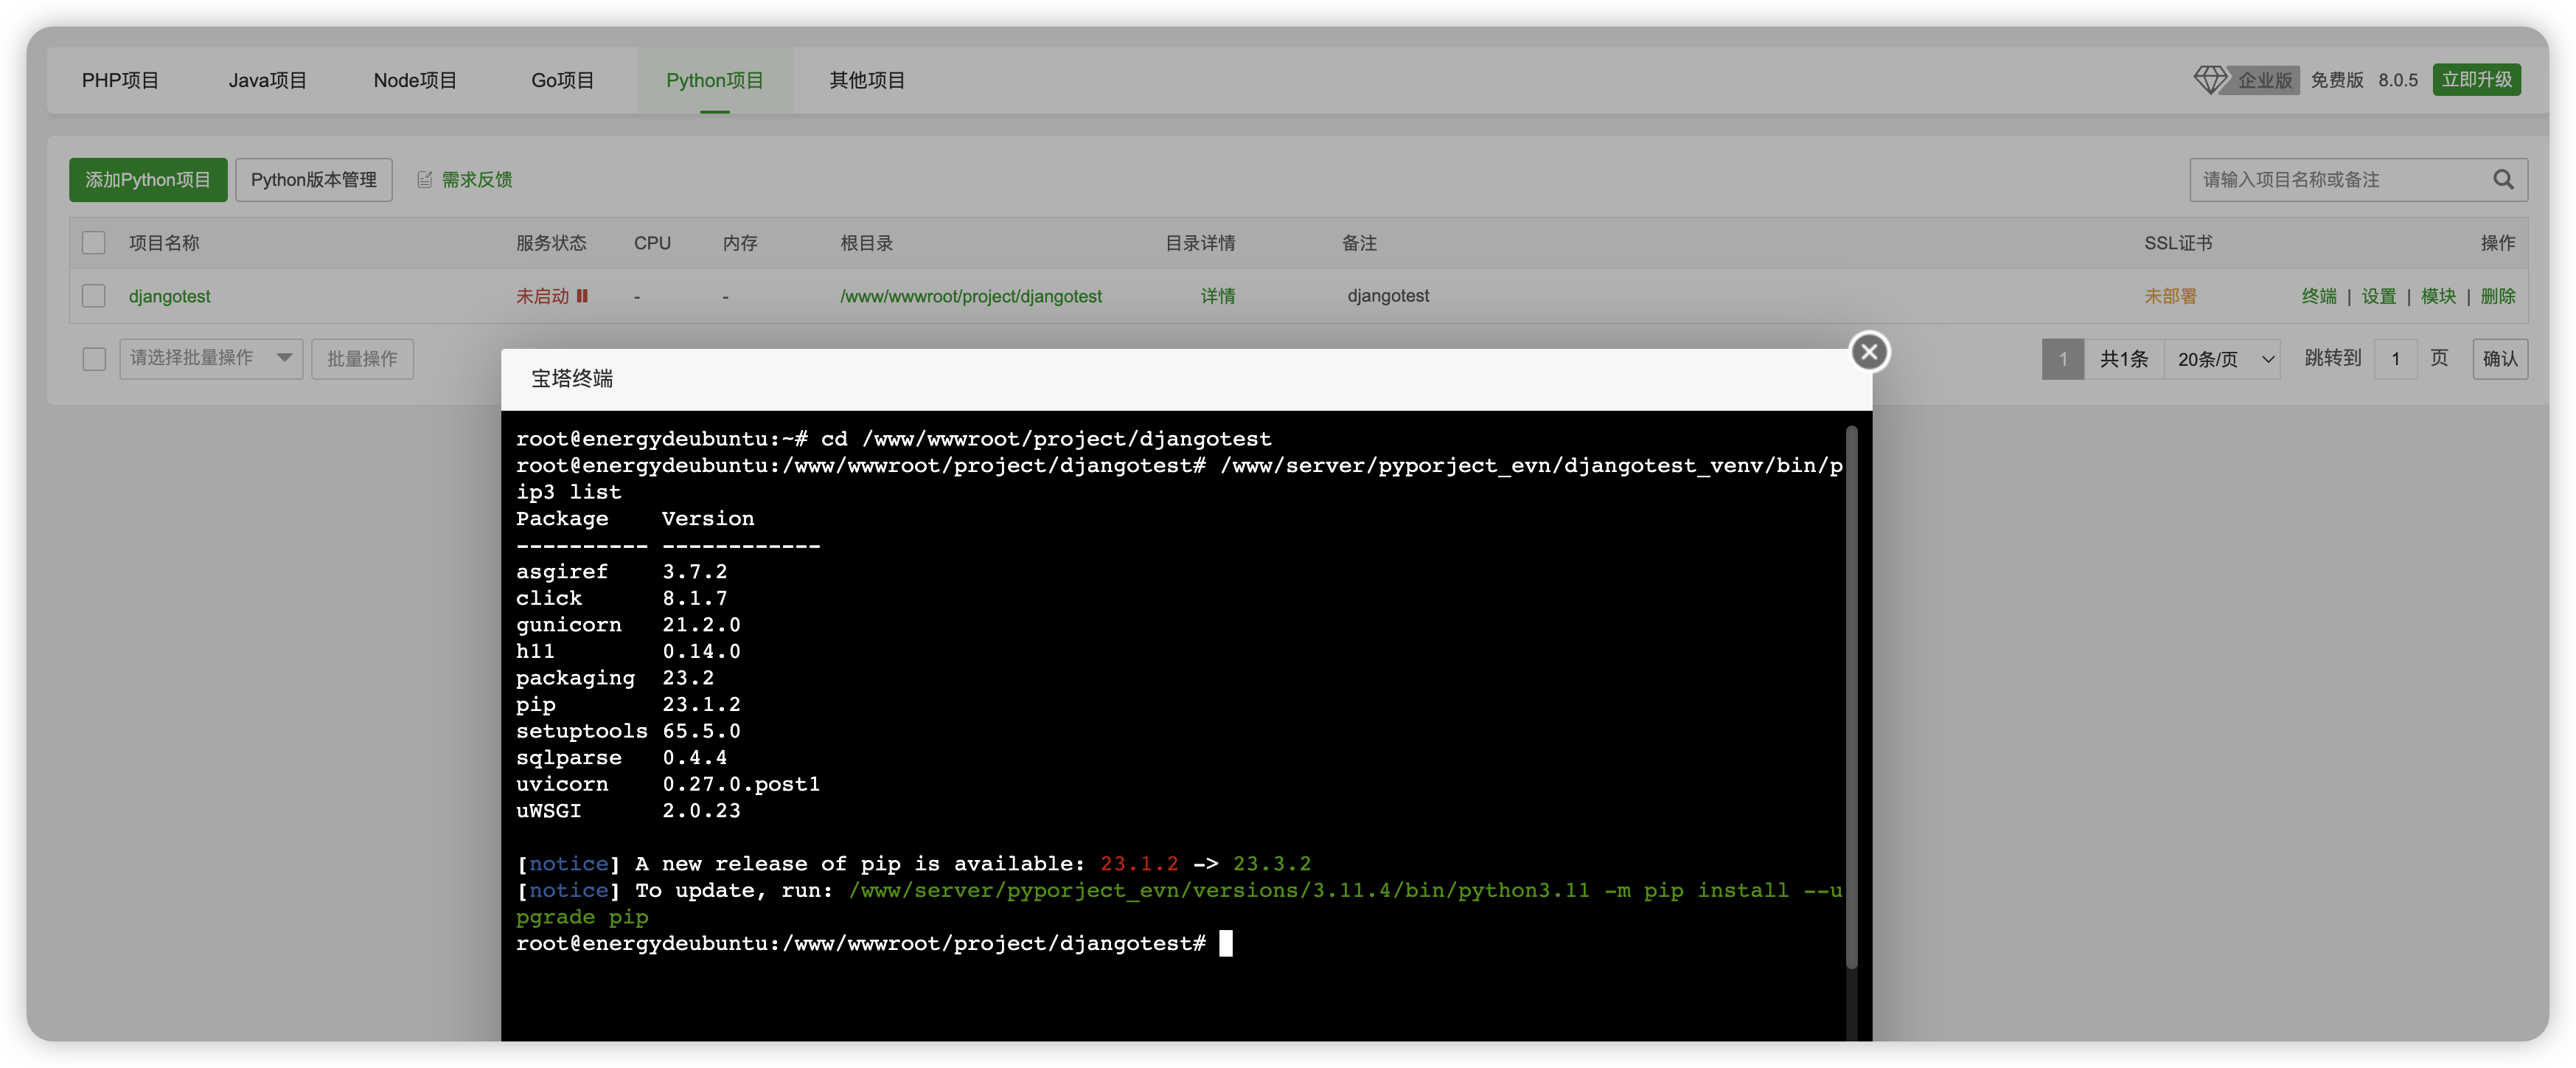The width and height of the screenshot is (2576, 1068).
Task: Click the 备注 cell reading djangotest
Action: (x=1388, y=296)
